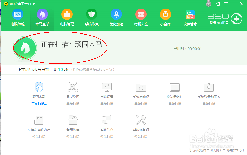Click the medal icon in title bar

pos(209,4)
